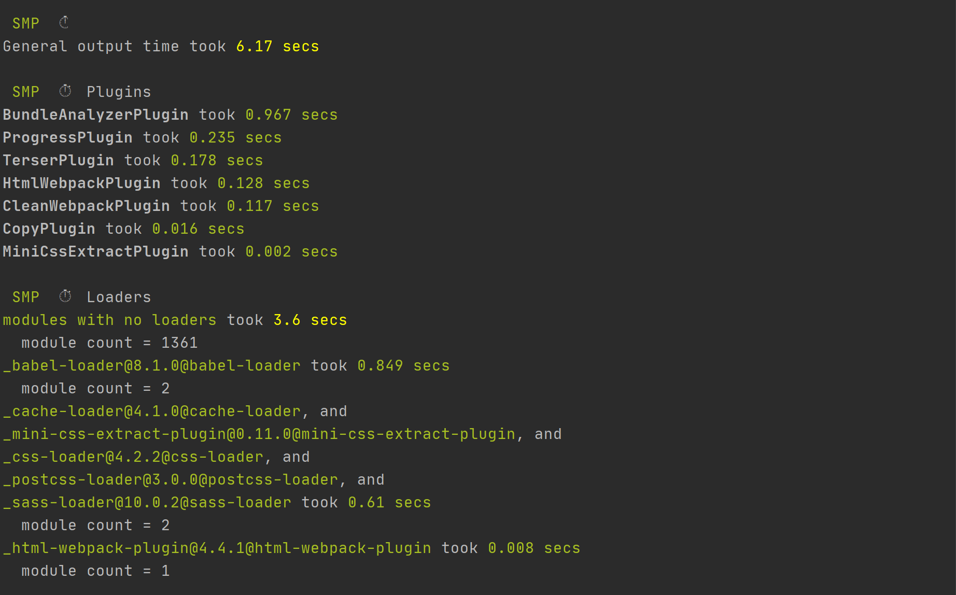Click the ProgressPlugin entry
Viewport: 956px width, 595px height.
click(x=68, y=137)
